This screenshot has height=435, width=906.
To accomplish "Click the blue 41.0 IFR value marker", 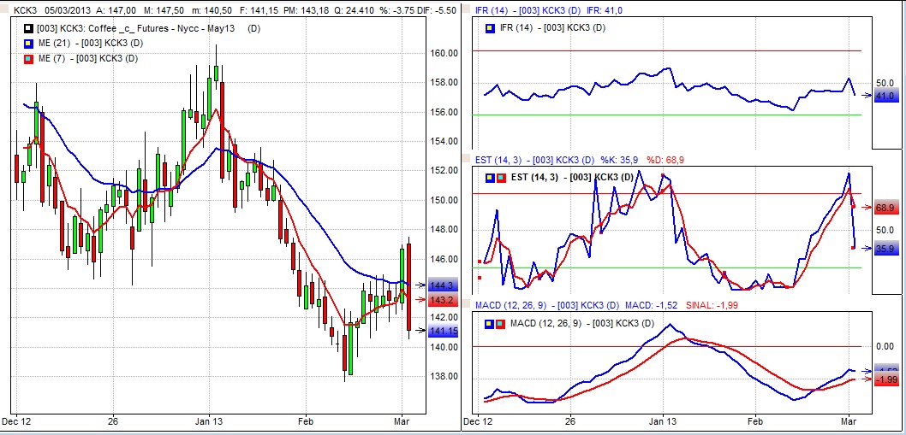I will point(885,97).
